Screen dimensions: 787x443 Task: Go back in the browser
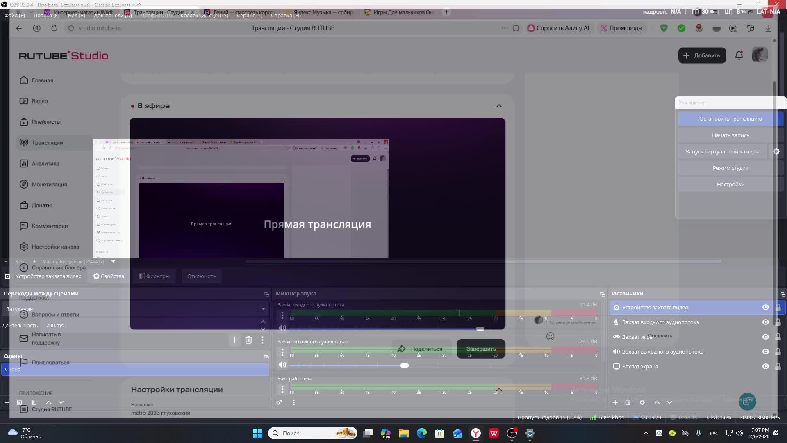[19, 28]
